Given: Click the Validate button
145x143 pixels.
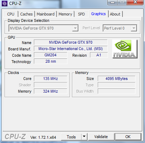Looking at the screenshot, I should [x=101, y=137].
